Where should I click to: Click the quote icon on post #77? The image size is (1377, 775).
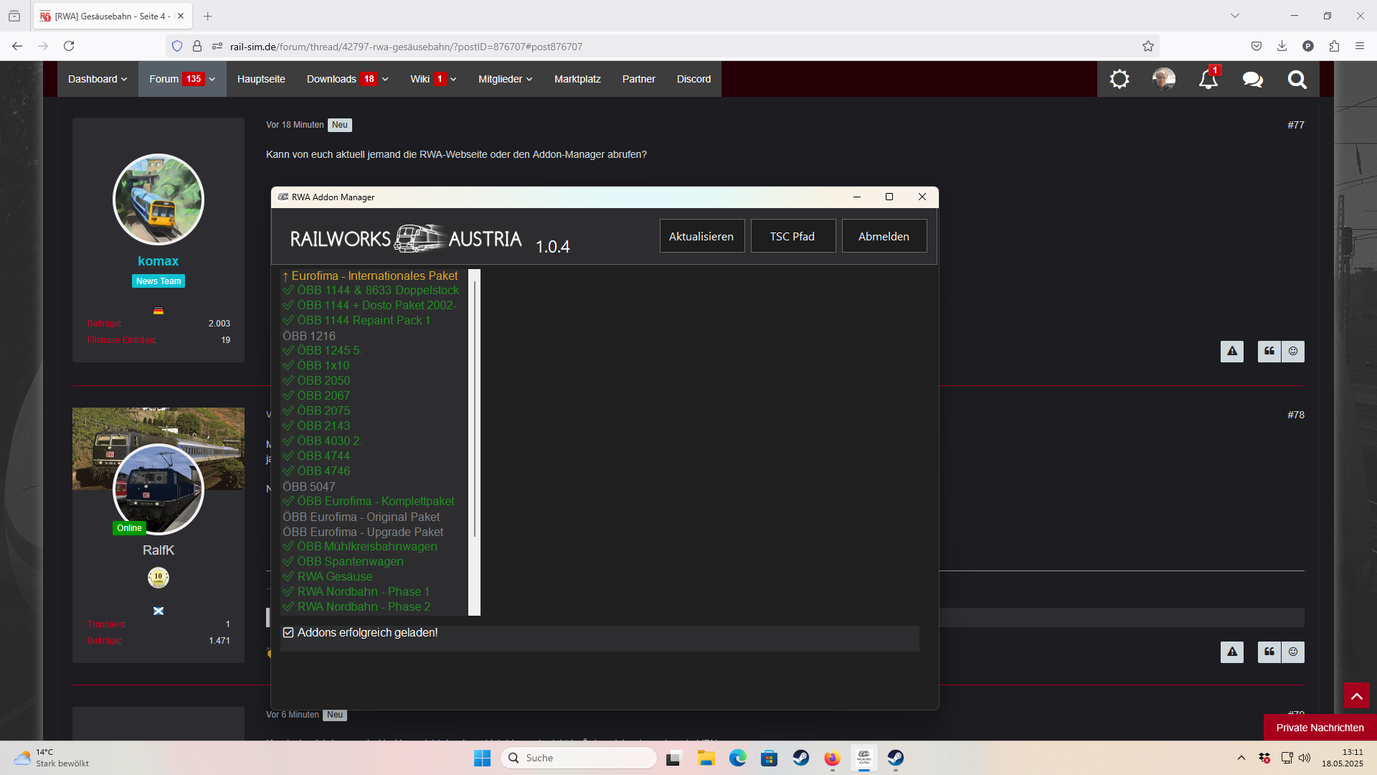[1269, 351]
